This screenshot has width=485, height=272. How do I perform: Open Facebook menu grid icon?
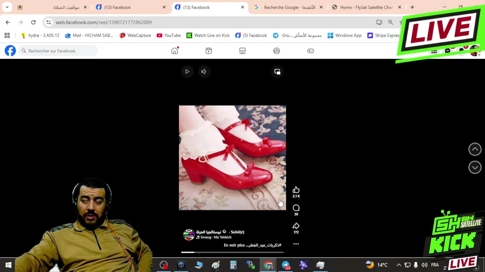[434, 51]
